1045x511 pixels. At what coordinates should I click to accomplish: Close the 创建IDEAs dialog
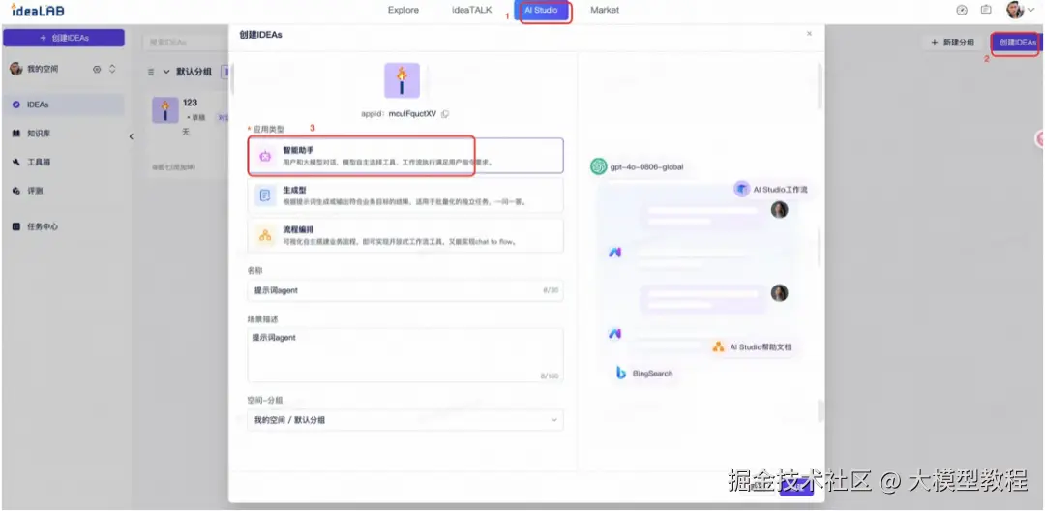click(809, 33)
